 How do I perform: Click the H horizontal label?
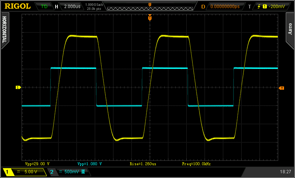[56, 7]
